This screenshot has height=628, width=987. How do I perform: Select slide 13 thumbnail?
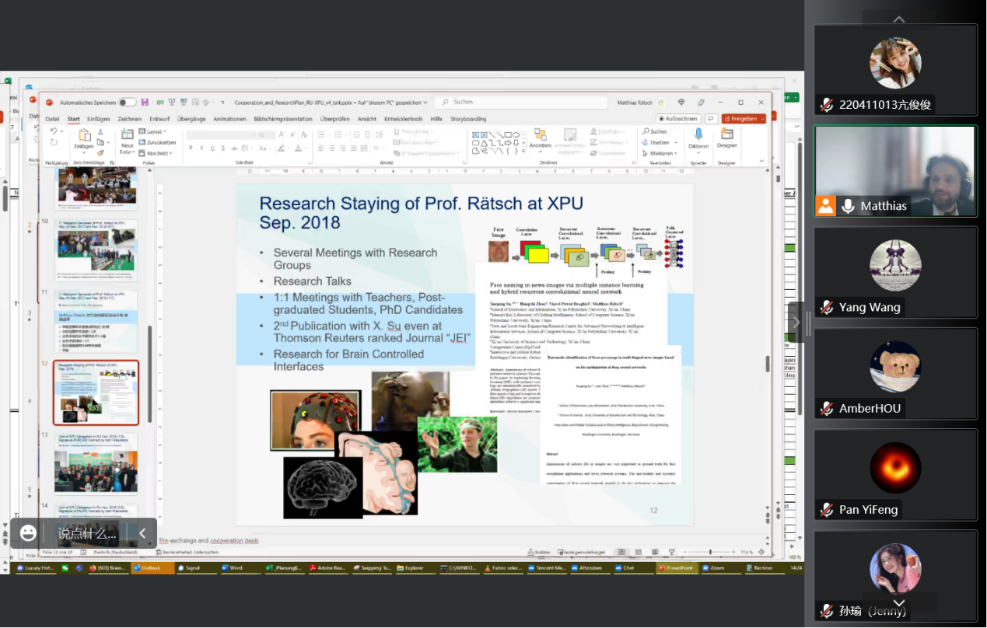(x=96, y=463)
